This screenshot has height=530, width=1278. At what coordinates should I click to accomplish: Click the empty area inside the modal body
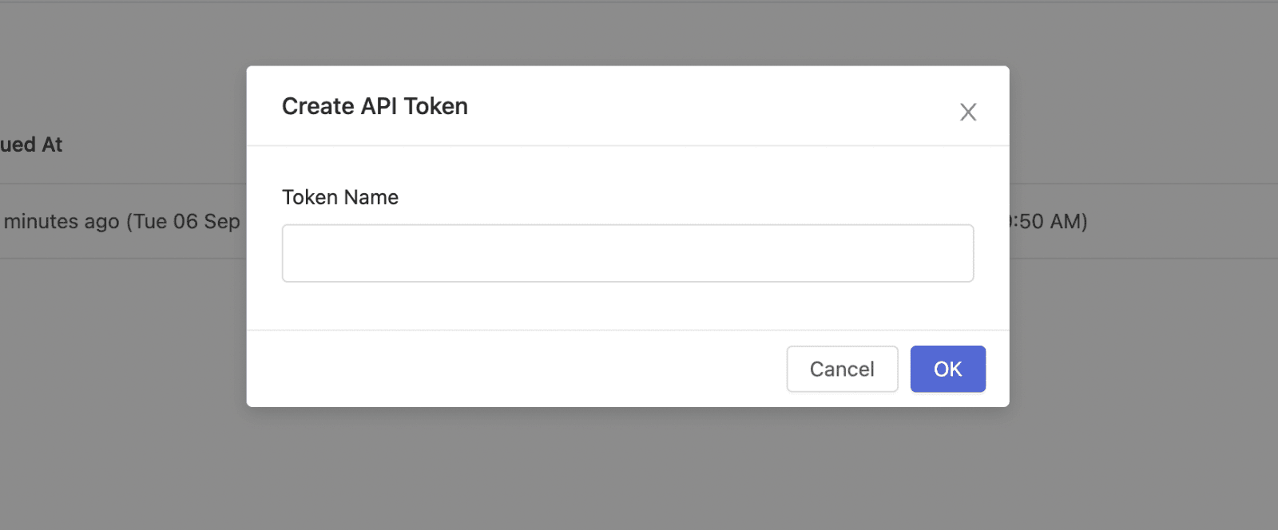627,311
